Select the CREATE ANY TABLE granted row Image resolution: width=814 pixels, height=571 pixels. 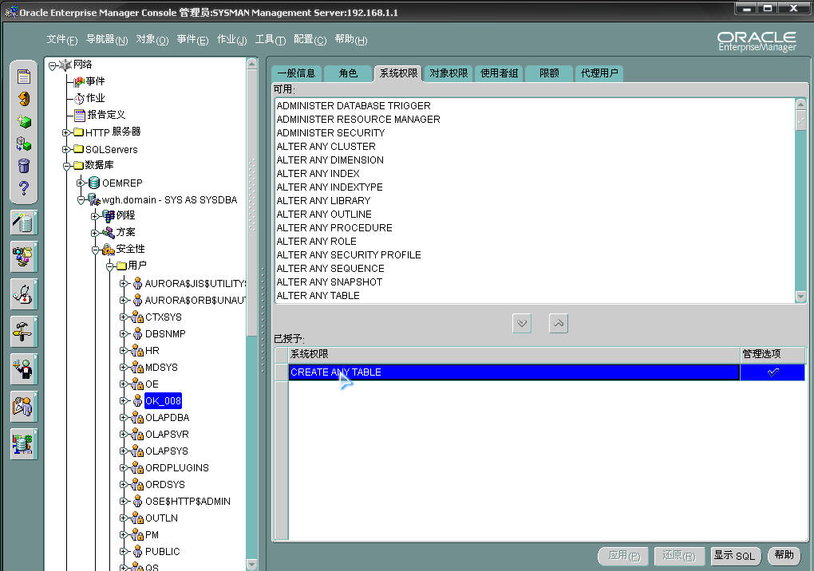(513, 372)
